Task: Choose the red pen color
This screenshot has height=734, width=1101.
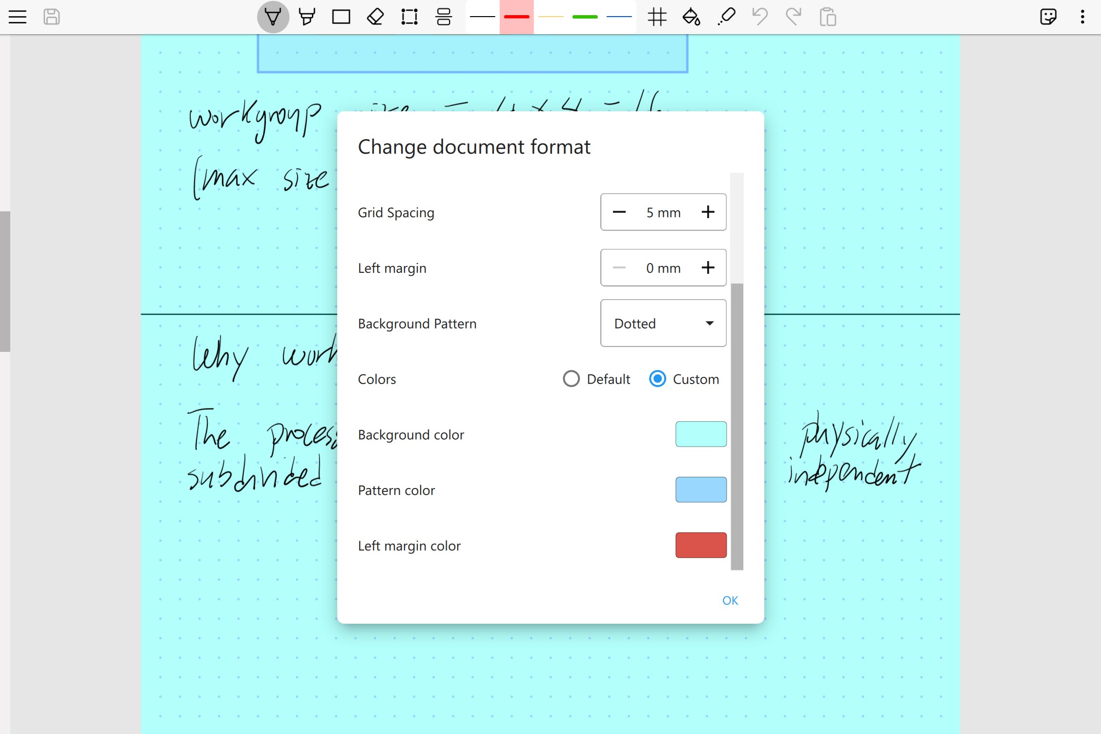Action: [516, 17]
